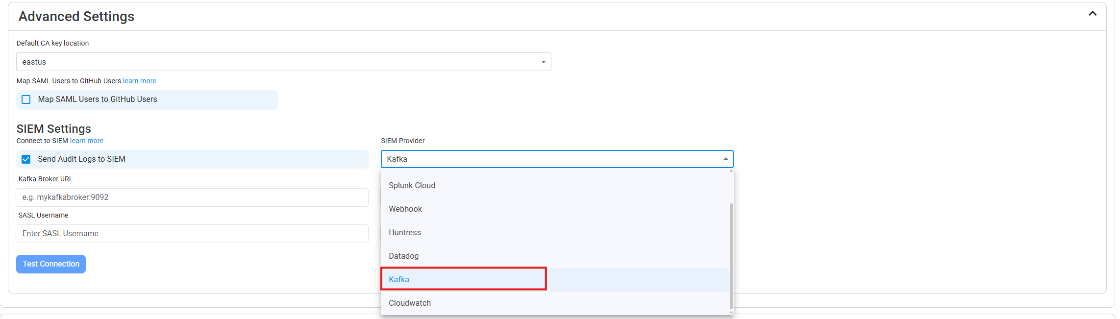Click the SASL Username input field
Screen dimensions: 1120x319
click(192, 234)
